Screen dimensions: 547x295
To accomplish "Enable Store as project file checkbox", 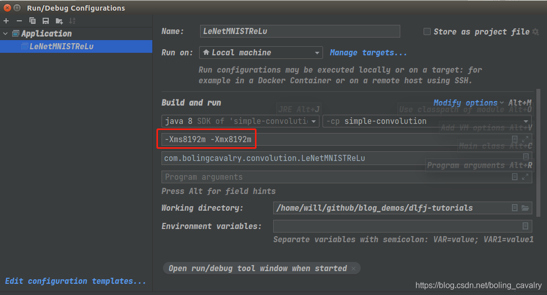I will click(427, 31).
